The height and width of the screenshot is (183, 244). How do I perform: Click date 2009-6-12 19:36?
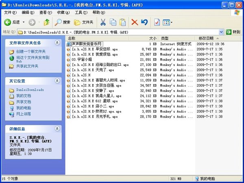[210, 44]
